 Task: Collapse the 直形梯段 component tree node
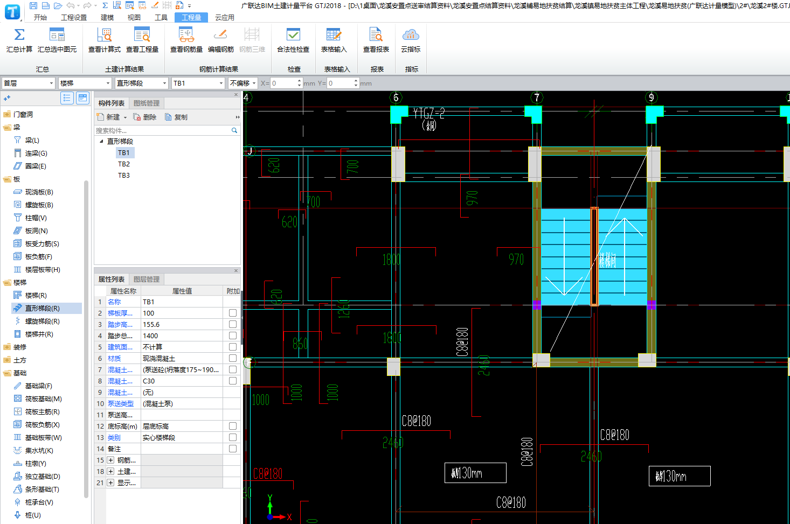[x=101, y=141]
